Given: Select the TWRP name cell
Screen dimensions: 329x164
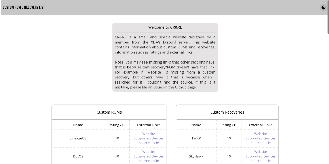Looking at the screenshot, I should tap(196, 138).
